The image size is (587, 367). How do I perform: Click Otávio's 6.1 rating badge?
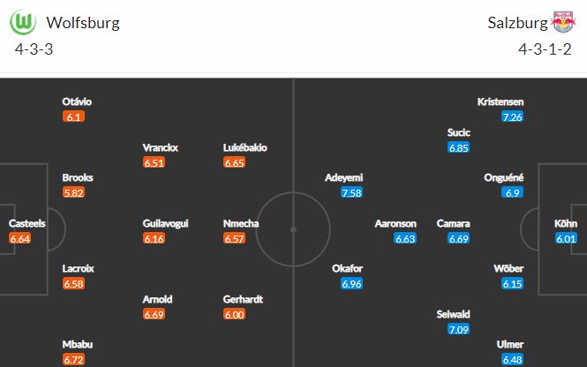pyautogui.click(x=73, y=116)
